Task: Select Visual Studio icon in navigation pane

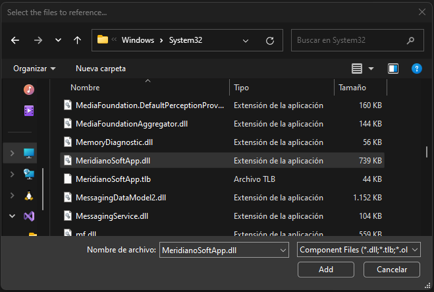Action: (x=29, y=216)
